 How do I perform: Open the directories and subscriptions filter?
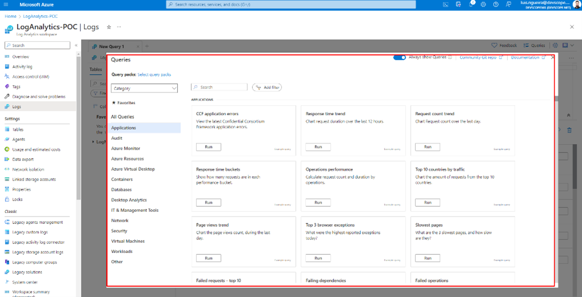coord(459,4)
